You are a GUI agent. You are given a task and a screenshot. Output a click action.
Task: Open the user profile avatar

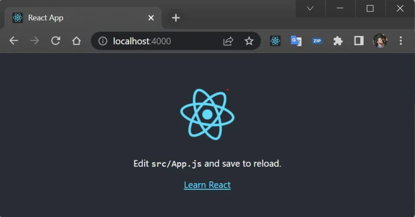380,41
